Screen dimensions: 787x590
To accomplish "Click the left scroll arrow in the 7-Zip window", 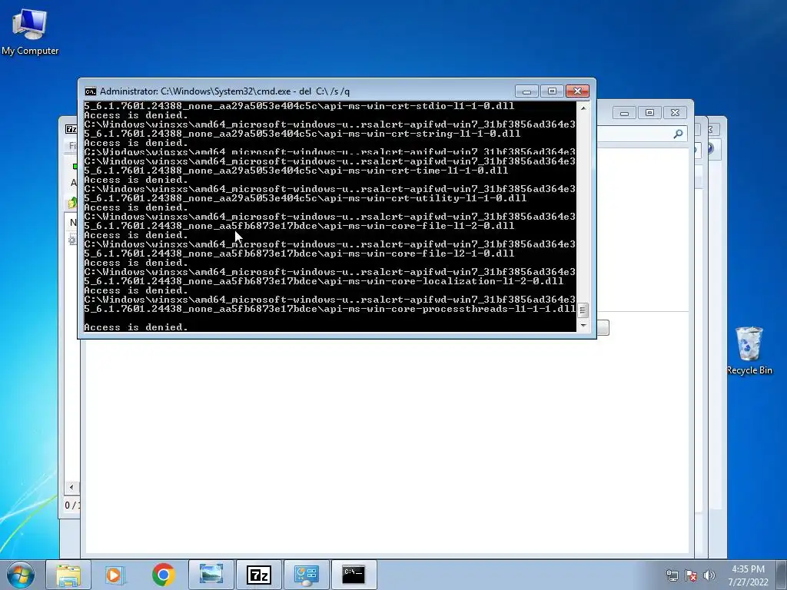I will pyautogui.click(x=71, y=487).
